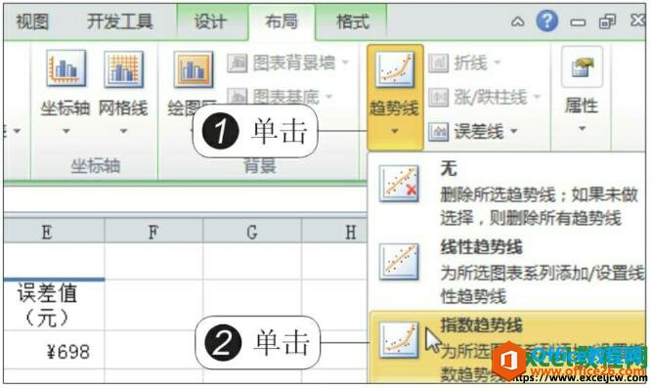This screenshot has width=651, height=388.
Task: Click the 坐标轴 button label
Action: click(x=65, y=108)
